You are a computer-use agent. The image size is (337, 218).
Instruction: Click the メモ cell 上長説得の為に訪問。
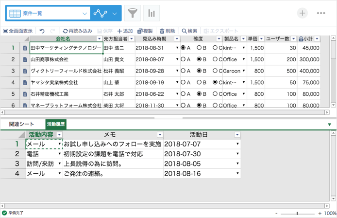tap(112, 164)
